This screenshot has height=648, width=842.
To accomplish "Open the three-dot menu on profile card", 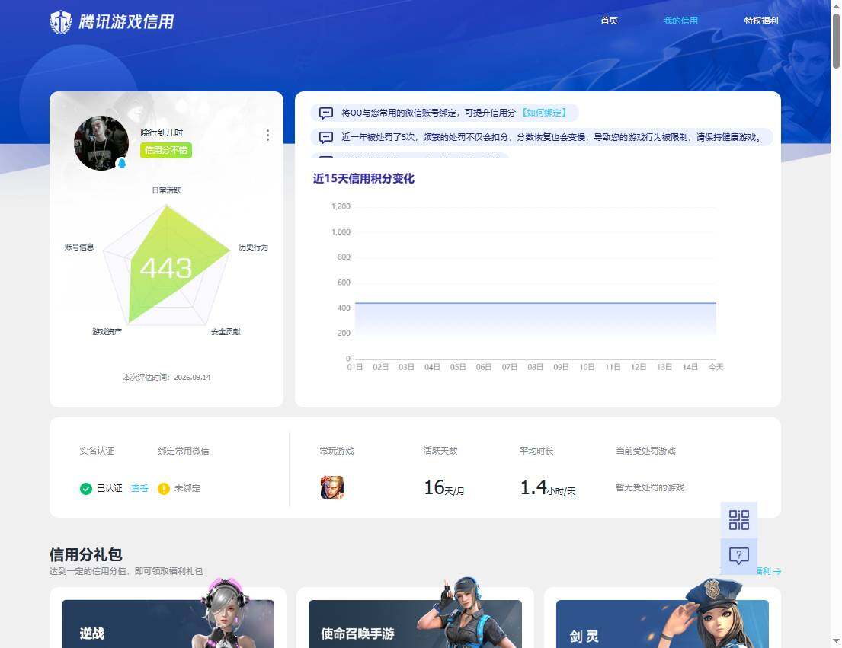I will [x=267, y=136].
